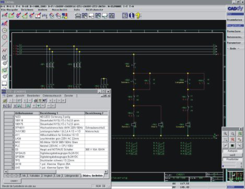Click the context help arrow icon in parts window

coord(44,100)
